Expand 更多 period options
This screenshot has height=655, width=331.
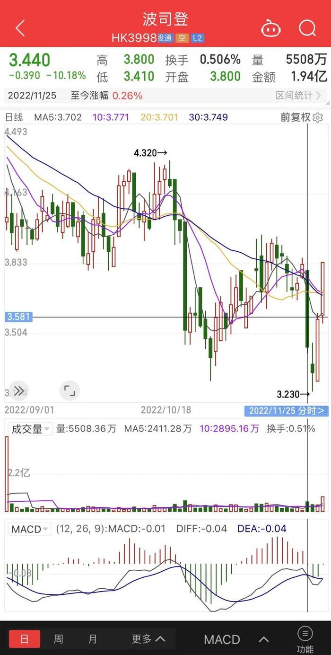148,639
